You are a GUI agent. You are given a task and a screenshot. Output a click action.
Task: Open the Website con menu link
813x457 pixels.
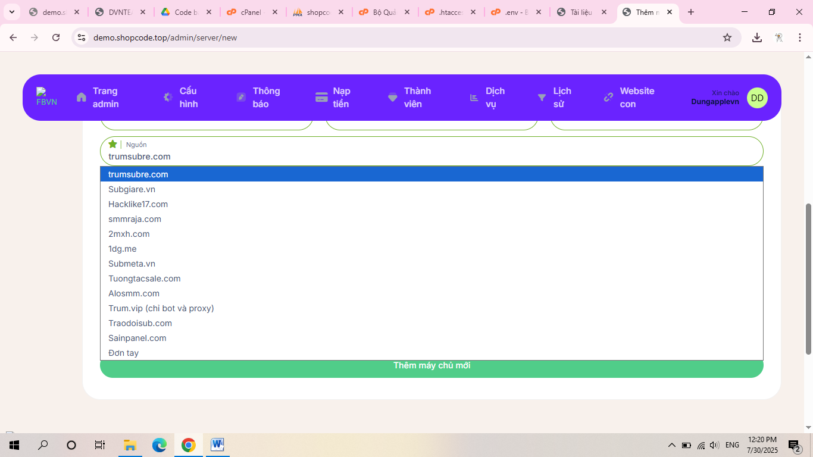[637, 98]
